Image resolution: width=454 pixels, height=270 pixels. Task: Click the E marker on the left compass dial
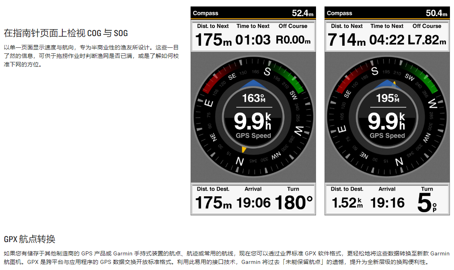(209, 103)
